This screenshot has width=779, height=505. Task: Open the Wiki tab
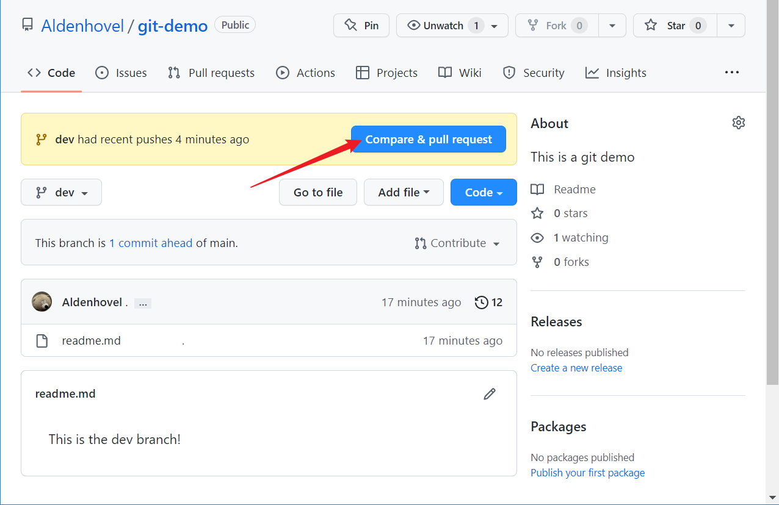click(x=460, y=73)
